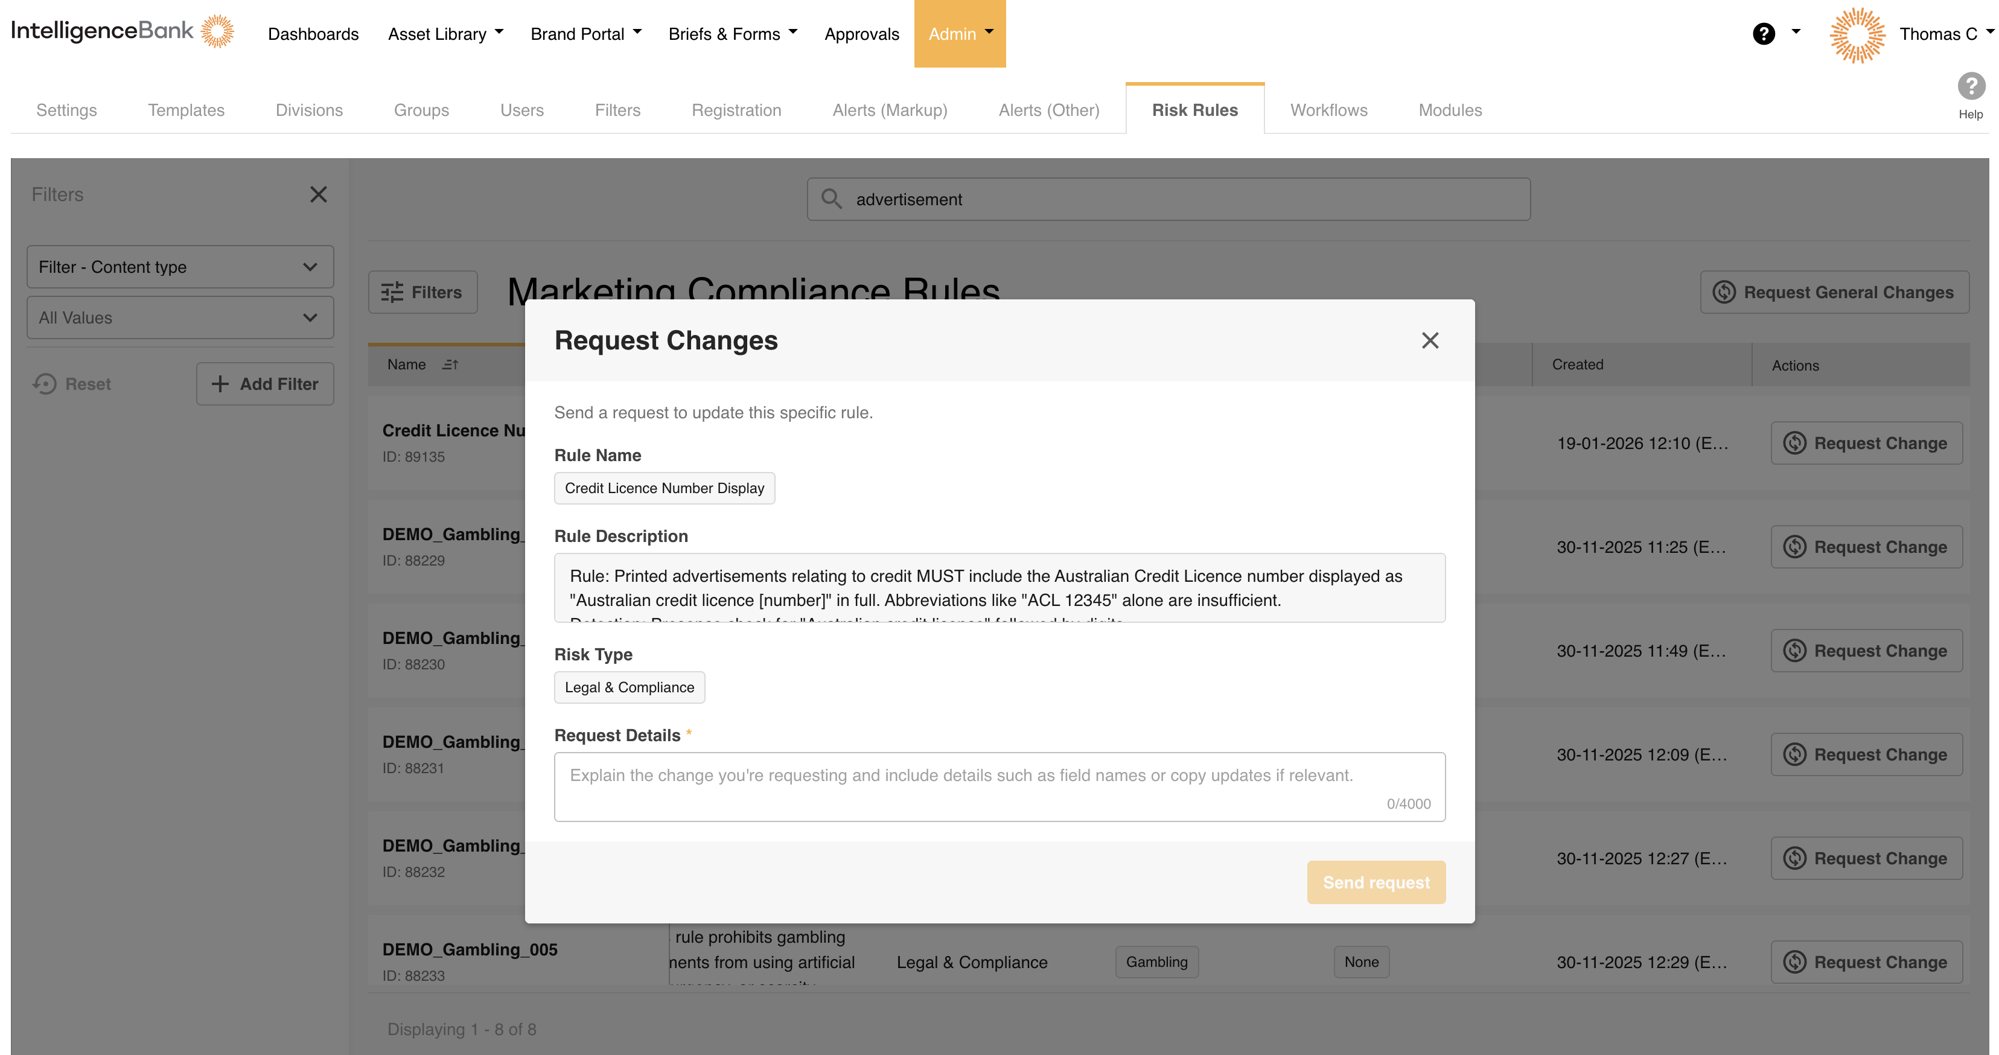
Task: Open the help question mark icon in header
Action: coord(1765,33)
